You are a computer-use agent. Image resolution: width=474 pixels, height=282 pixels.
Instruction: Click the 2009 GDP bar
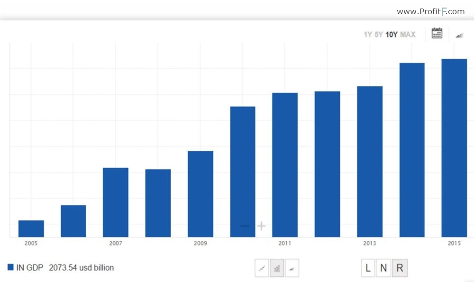[x=201, y=194]
